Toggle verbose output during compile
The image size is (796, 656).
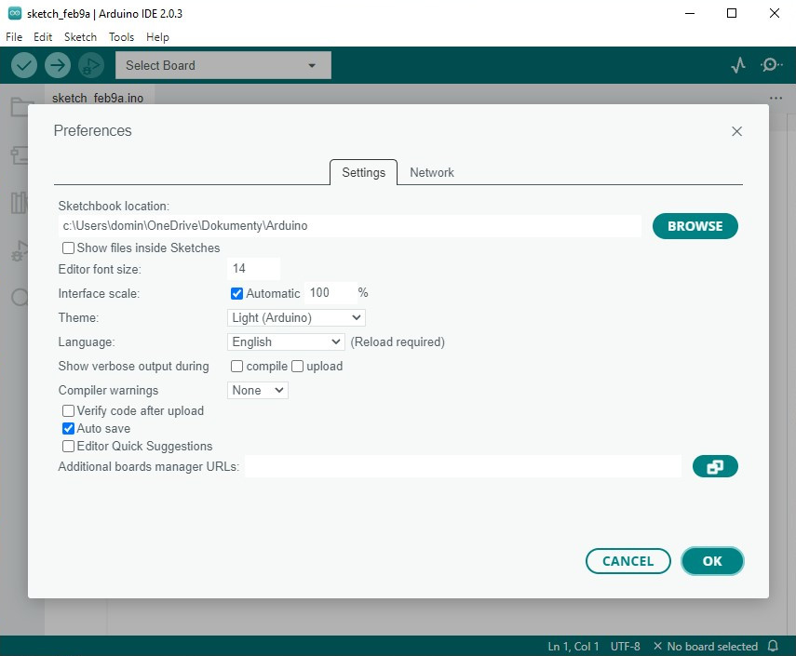tap(237, 367)
